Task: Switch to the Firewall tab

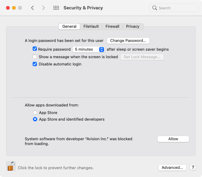Action: click(x=112, y=27)
